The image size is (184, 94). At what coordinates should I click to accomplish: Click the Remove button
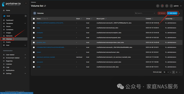(162, 13)
